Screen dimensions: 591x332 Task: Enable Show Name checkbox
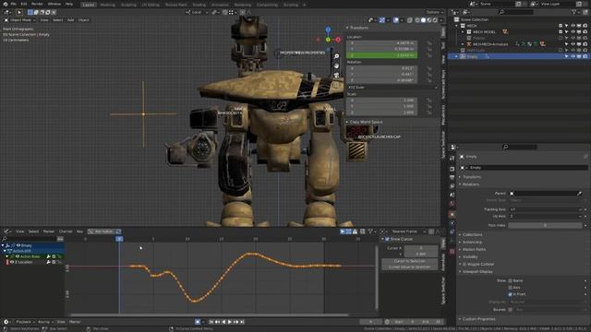pos(511,280)
